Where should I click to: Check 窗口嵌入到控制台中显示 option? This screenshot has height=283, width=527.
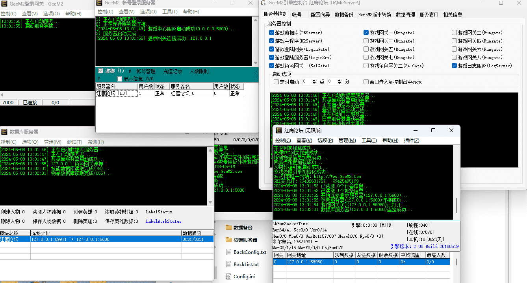point(366,82)
